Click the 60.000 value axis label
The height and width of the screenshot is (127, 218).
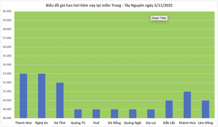pos(7,11)
